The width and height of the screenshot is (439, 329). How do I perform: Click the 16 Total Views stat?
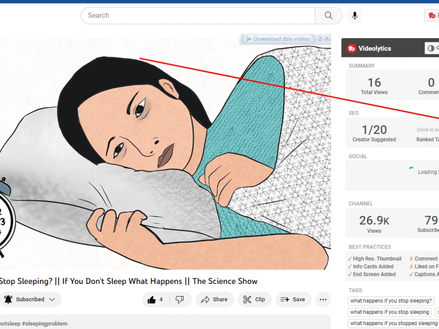pyautogui.click(x=374, y=86)
